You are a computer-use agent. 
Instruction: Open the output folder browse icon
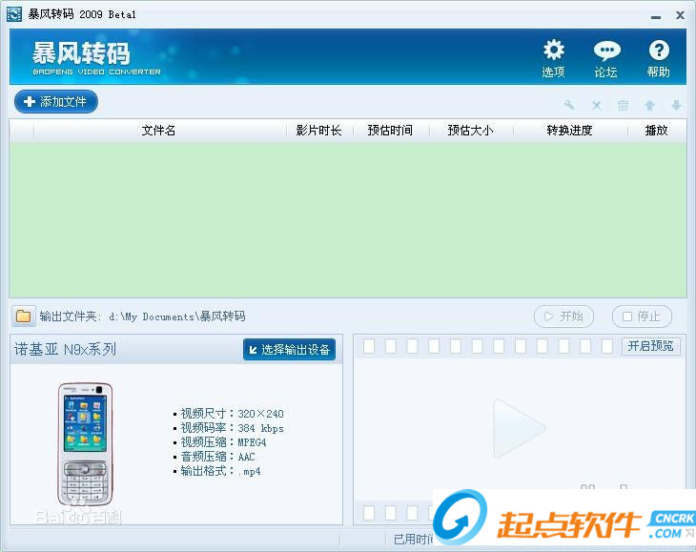click(x=23, y=317)
